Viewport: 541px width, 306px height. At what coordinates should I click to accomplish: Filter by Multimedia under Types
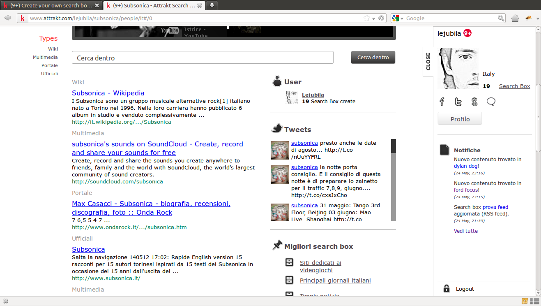(x=45, y=57)
